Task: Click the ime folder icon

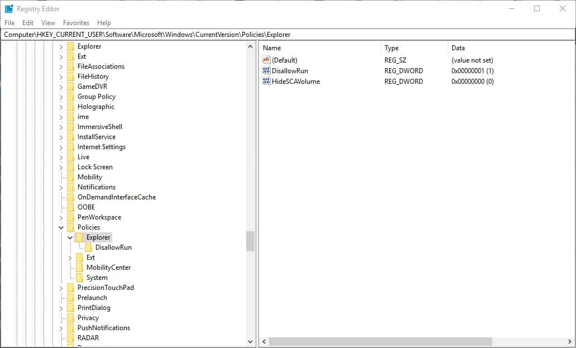Action: pos(70,117)
